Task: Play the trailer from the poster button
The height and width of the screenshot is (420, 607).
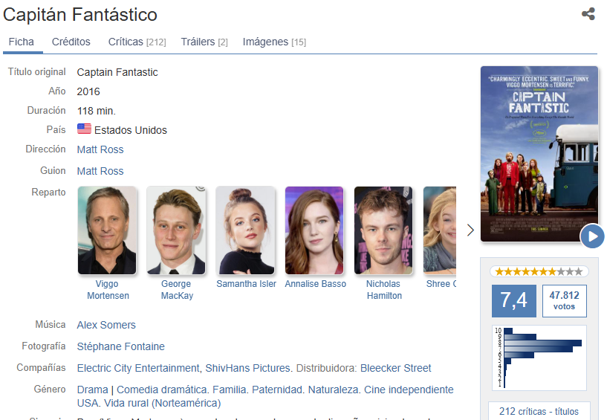Action: pyautogui.click(x=592, y=236)
